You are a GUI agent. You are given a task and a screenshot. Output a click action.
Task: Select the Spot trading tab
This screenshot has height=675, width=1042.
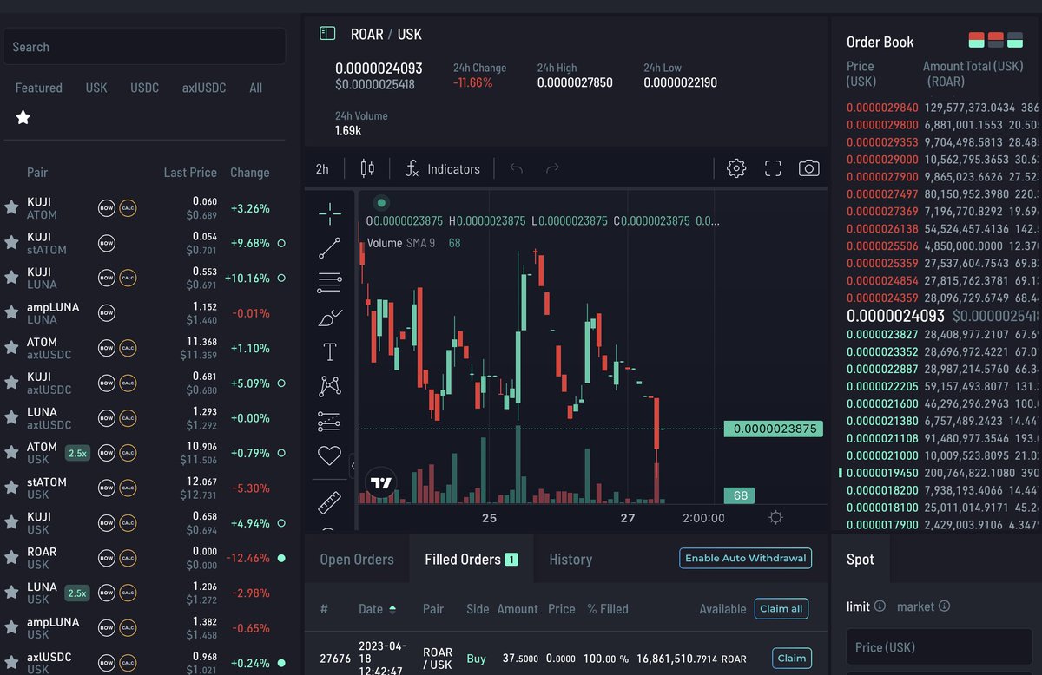[861, 559]
